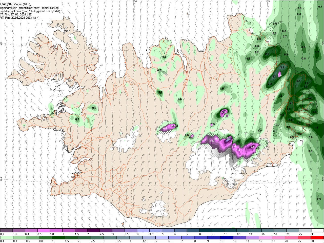Click the '0.7' value in the top-right corner

(320, 7)
